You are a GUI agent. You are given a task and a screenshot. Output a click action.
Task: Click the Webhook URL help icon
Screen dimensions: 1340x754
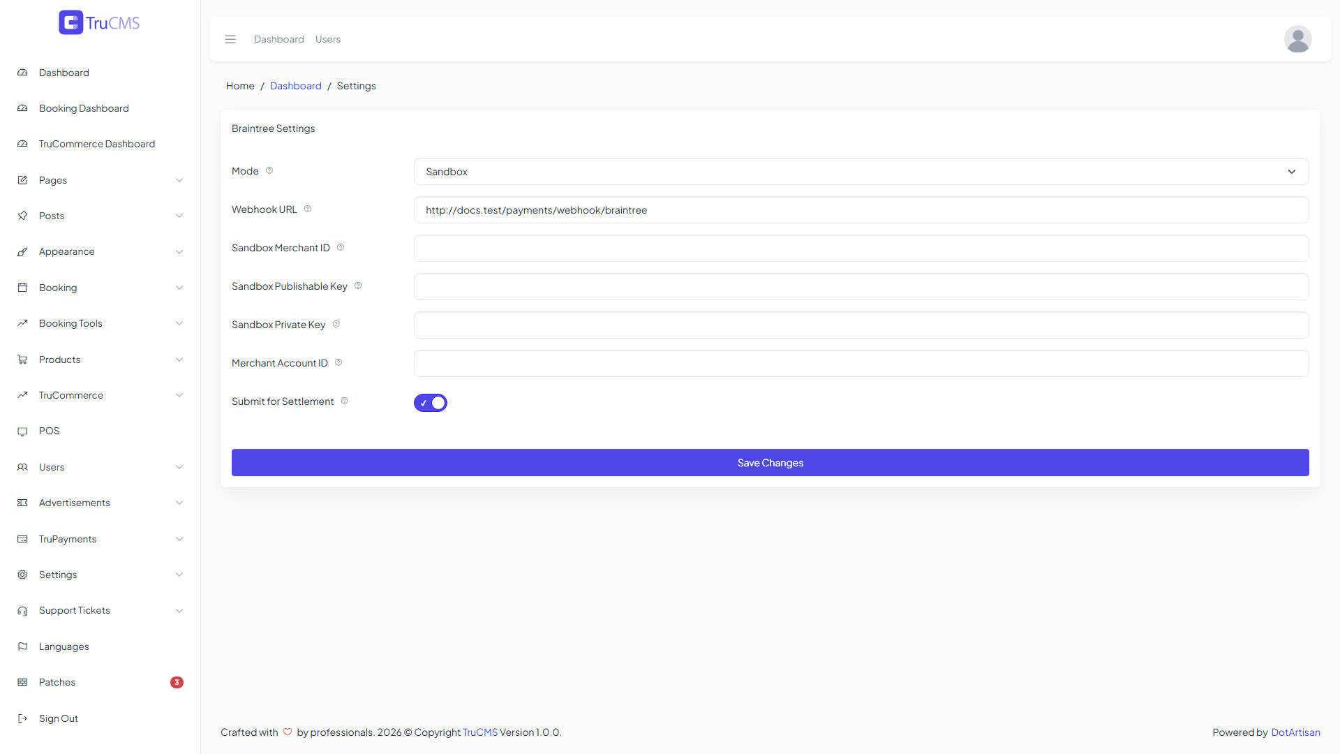point(308,209)
